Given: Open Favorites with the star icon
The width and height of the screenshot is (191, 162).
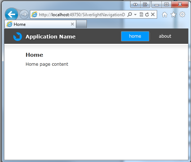Looking at the screenshot, I should click(173, 15).
